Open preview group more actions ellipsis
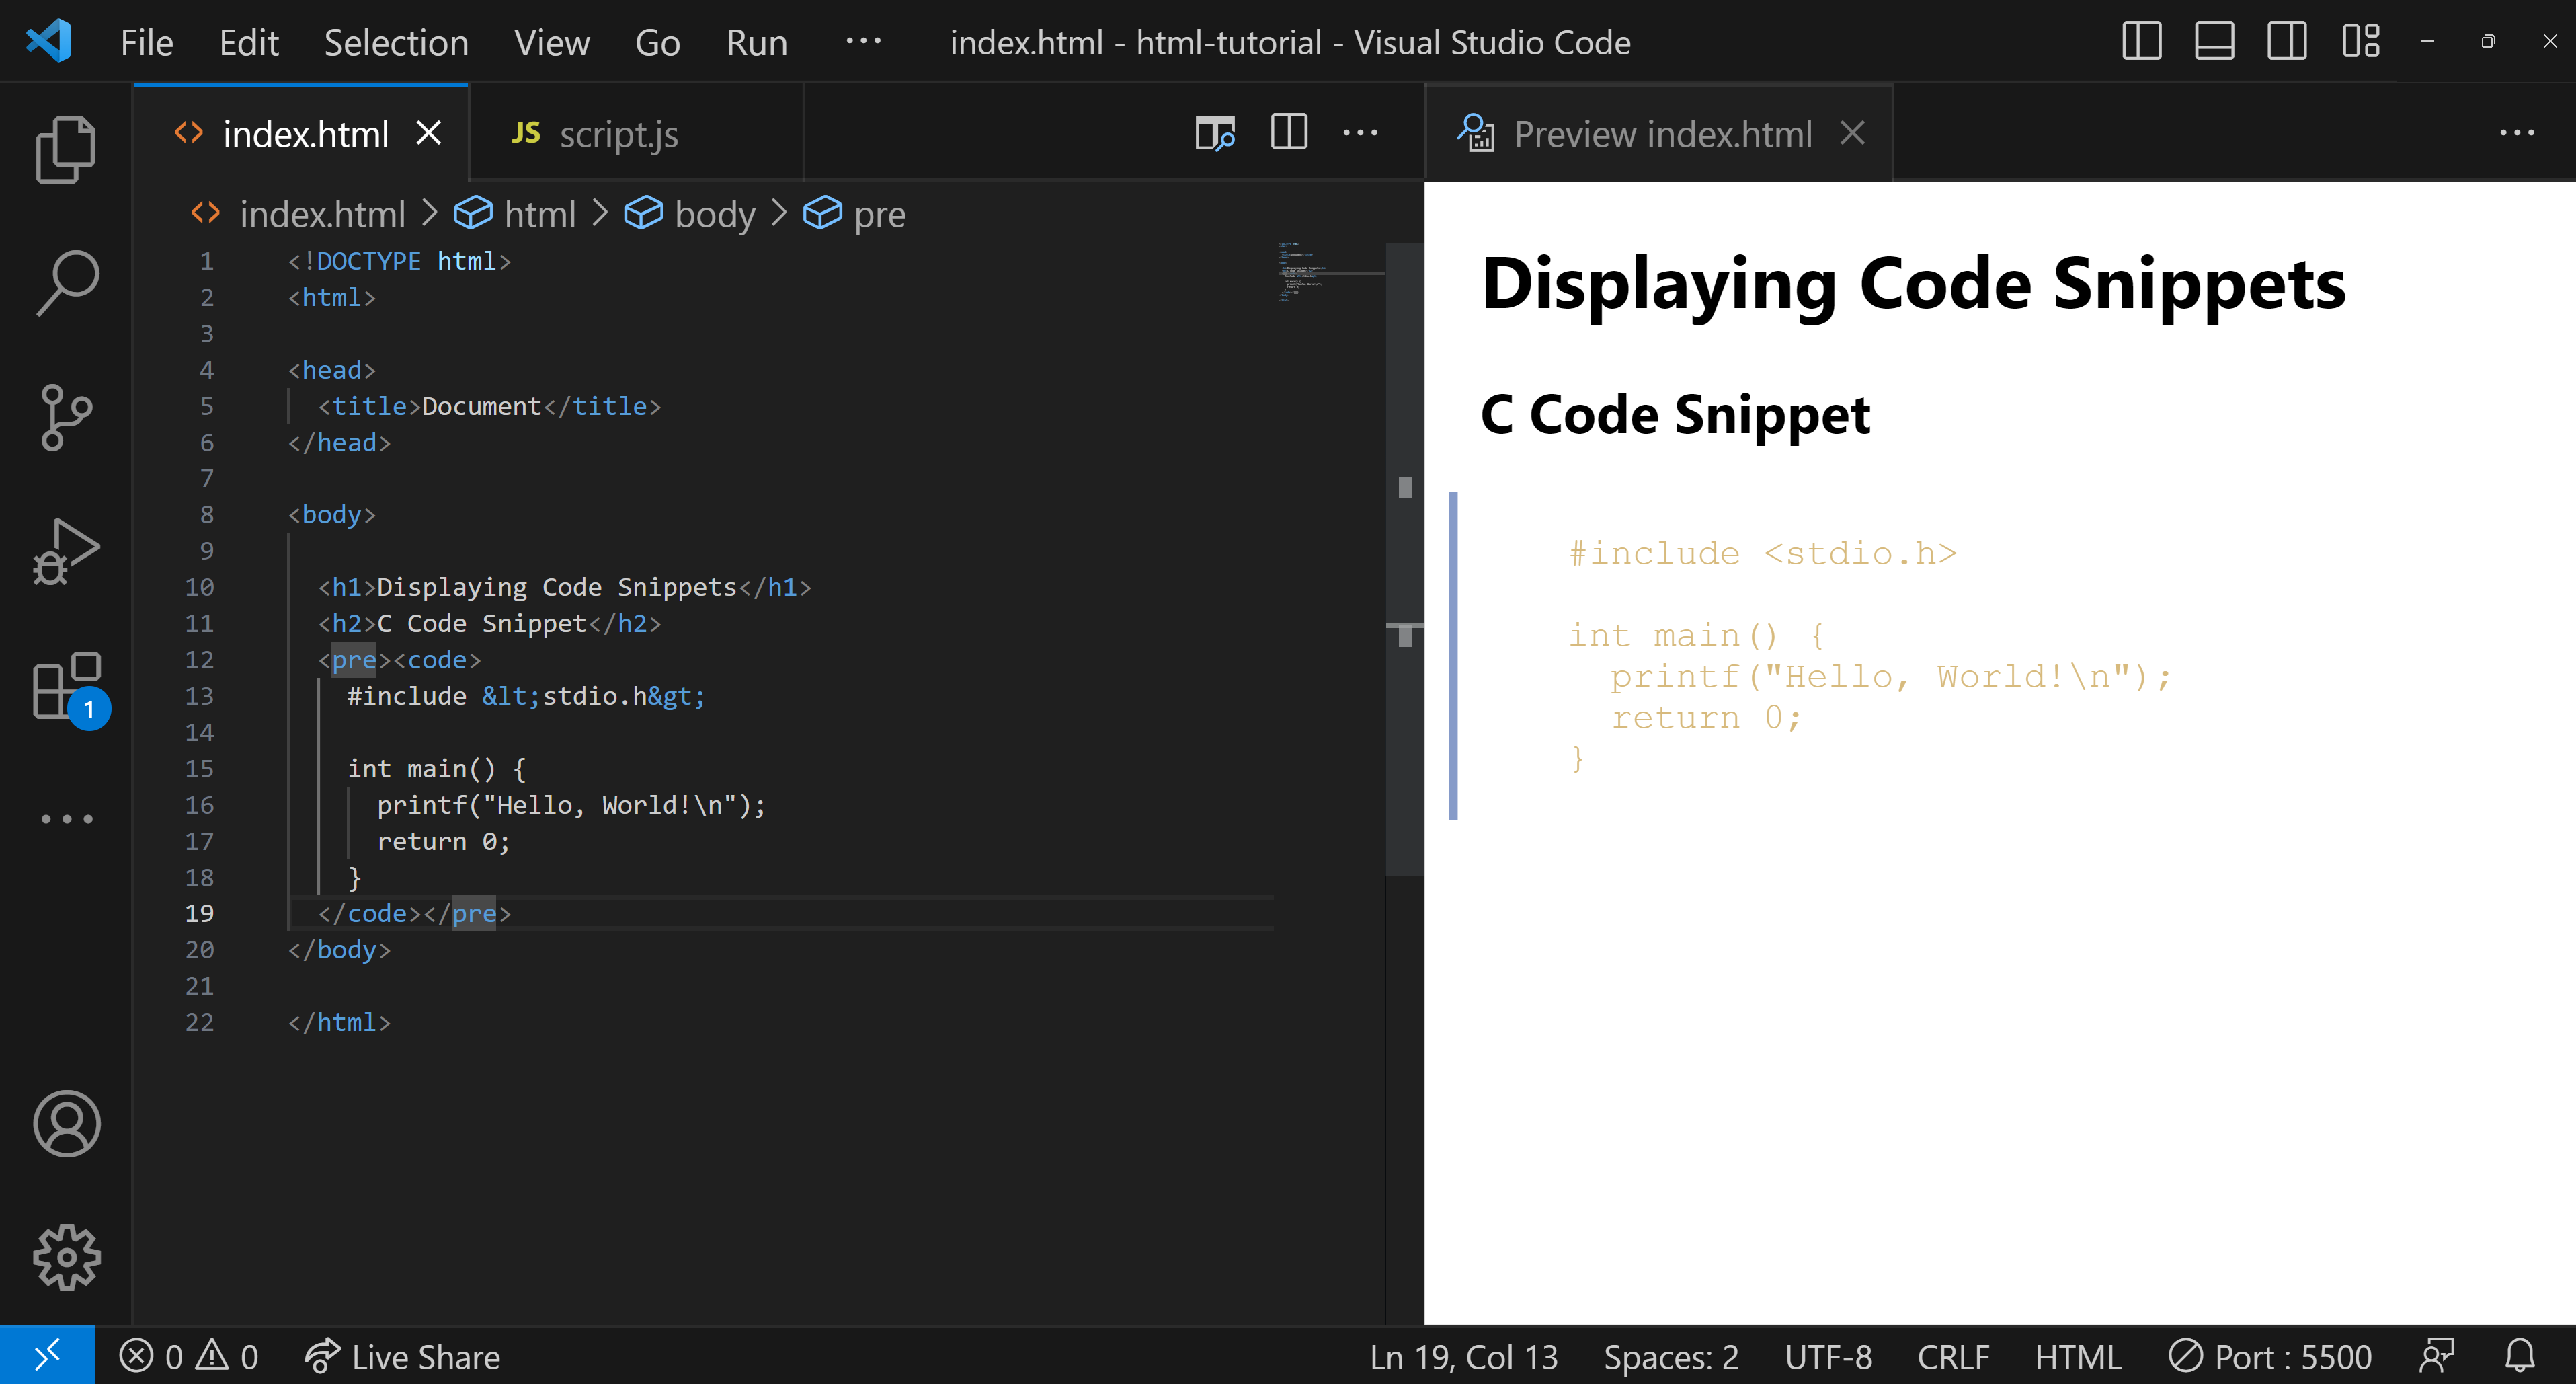This screenshot has width=2576, height=1384. click(2517, 132)
